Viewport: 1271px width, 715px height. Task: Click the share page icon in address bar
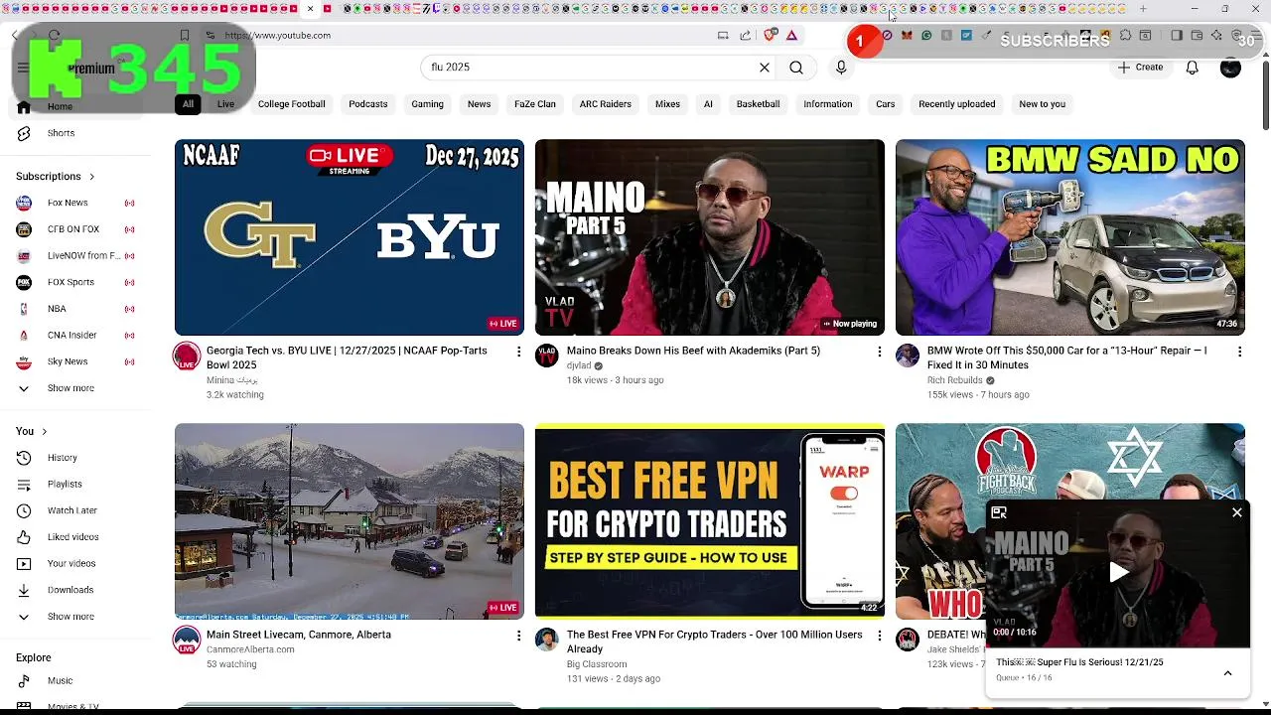tap(746, 35)
